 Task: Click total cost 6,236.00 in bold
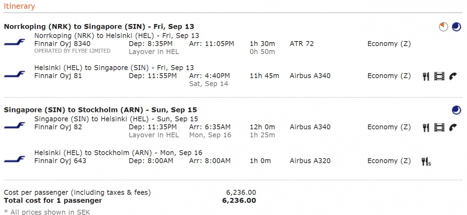point(239,200)
